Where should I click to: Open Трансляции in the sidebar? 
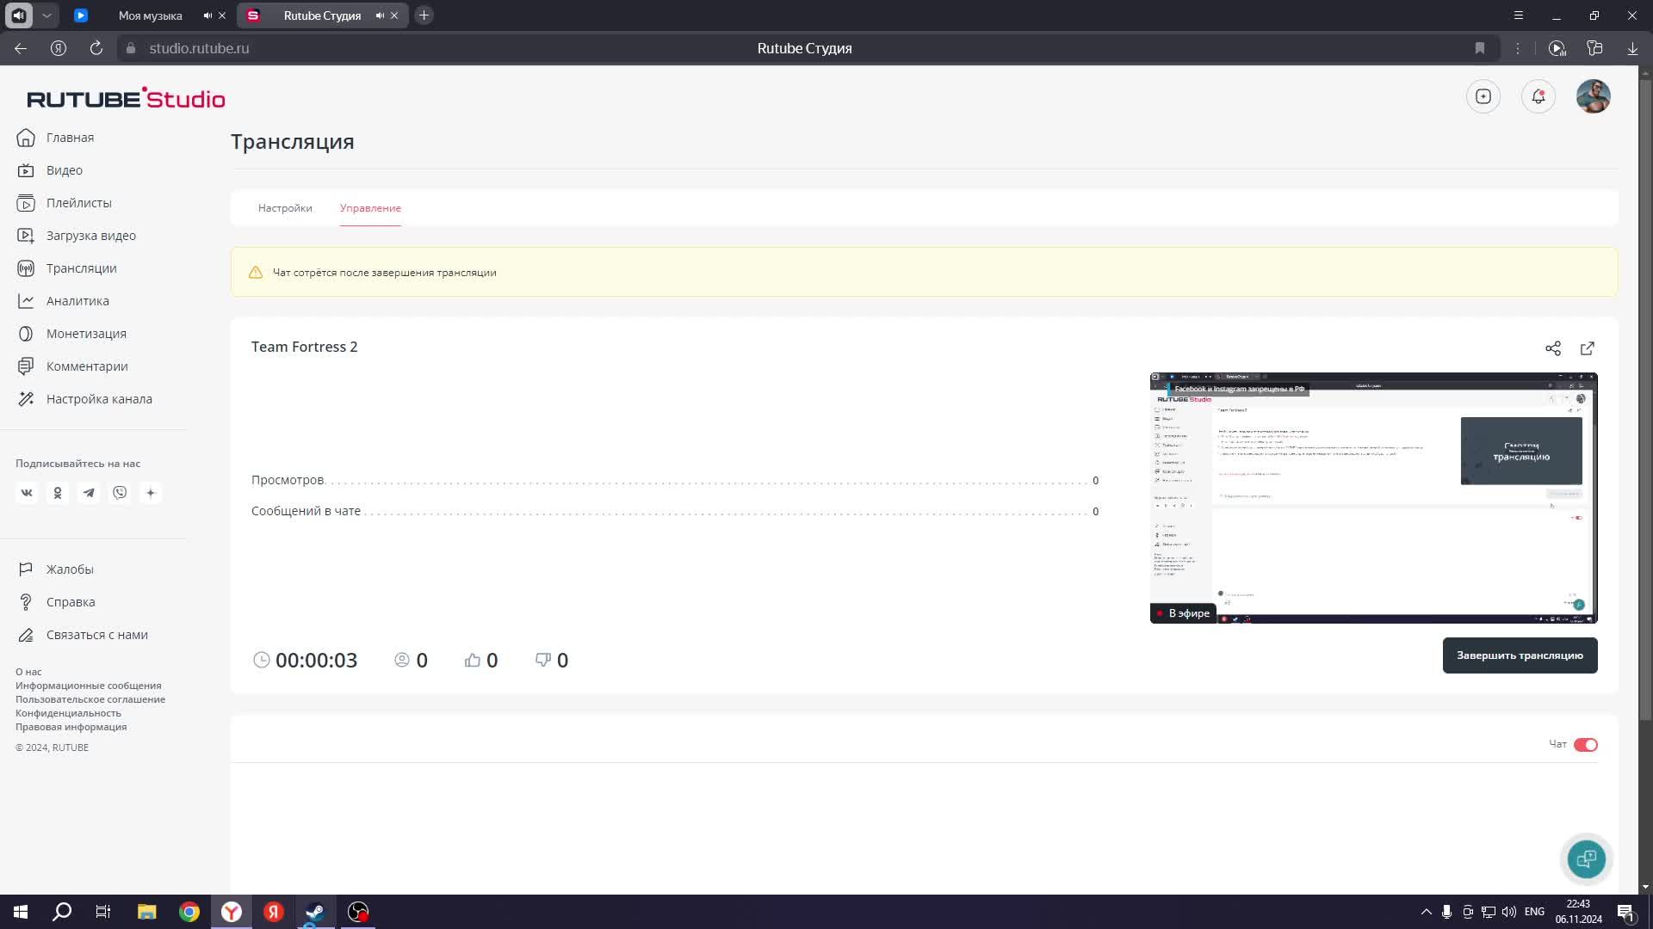coord(81,268)
